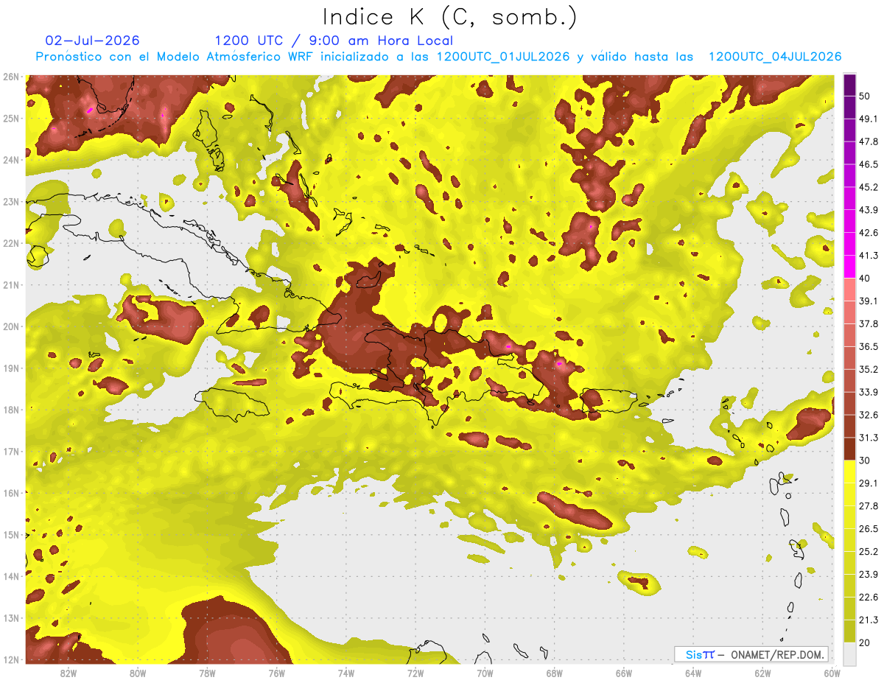Click the dark purple color bar segment beside 50
This screenshot has width=884, height=683.
point(849,85)
